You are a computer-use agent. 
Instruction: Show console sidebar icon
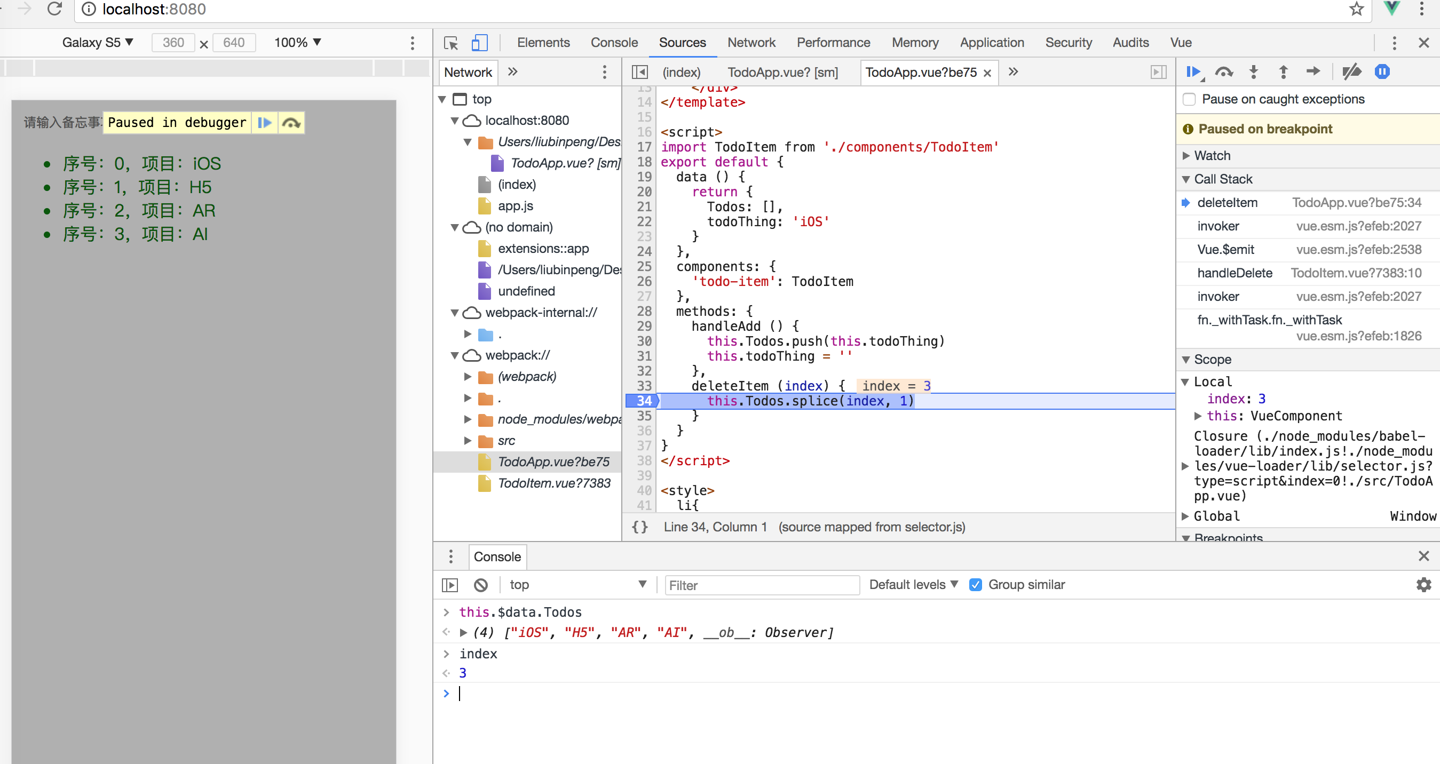[449, 585]
